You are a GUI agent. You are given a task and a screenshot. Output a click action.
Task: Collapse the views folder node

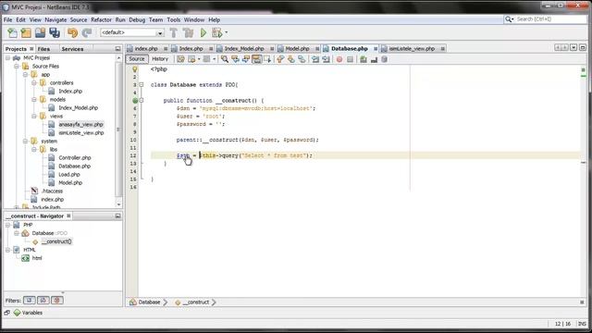pyautogui.click(x=34, y=116)
